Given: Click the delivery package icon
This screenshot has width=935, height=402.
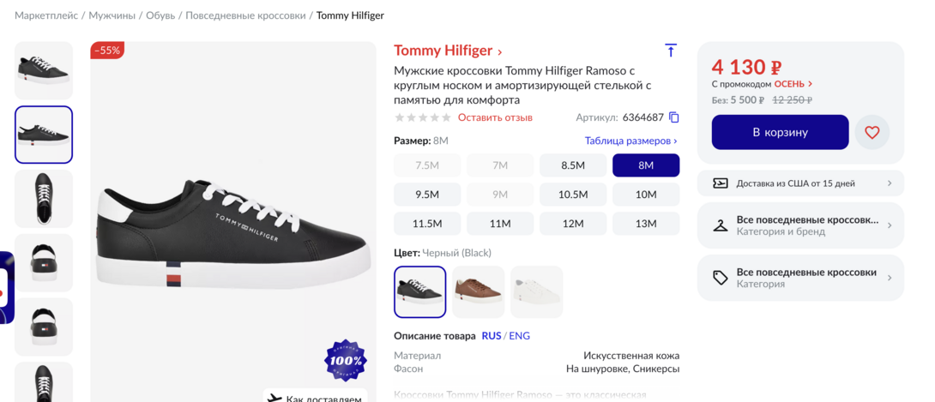Looking at the screenshot, I should [721, 183].
